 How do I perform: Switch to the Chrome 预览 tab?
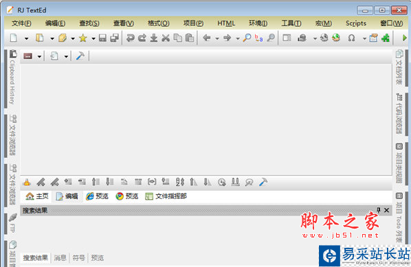(127, 196)
